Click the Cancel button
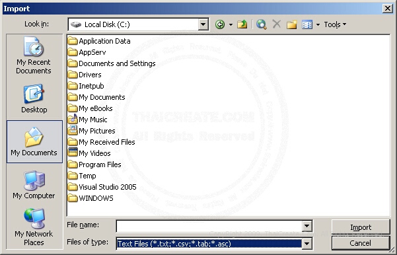Image resolution: width=397 pixels, height=255 pixels. click(361, 243)
